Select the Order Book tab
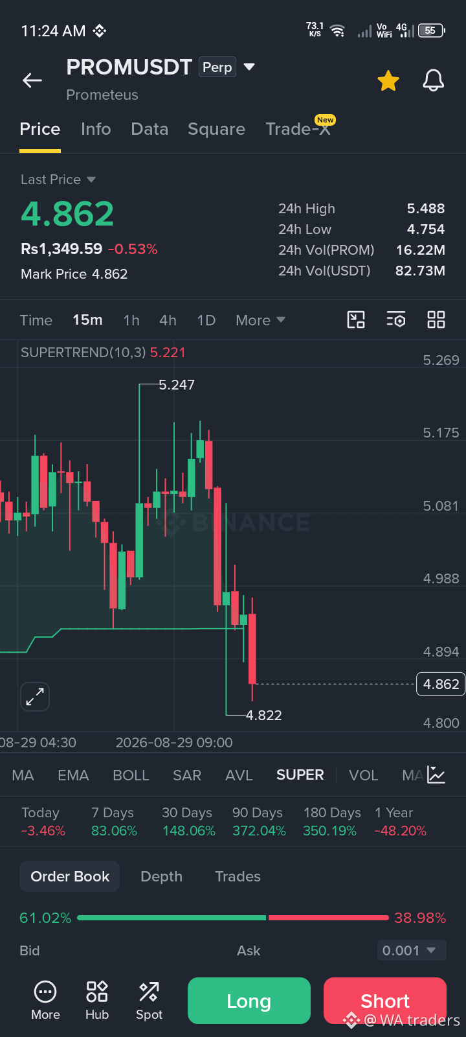The height and width of the screenshot is (1037, 466). pos(70,876)
